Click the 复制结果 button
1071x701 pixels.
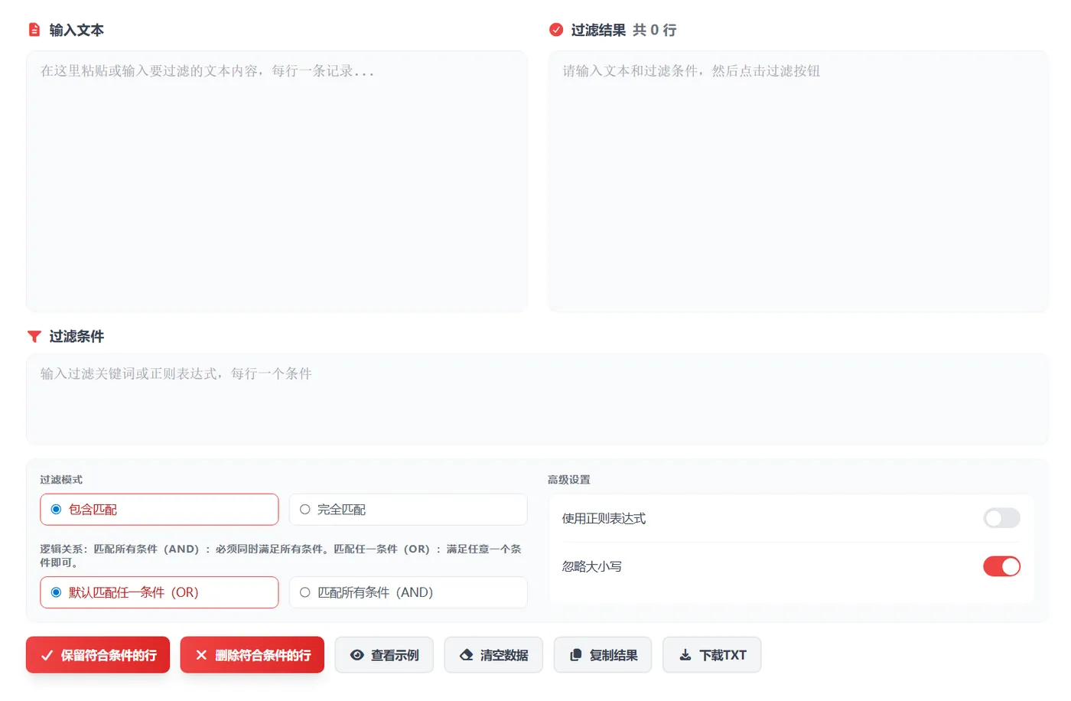click(x=603, y=654)
